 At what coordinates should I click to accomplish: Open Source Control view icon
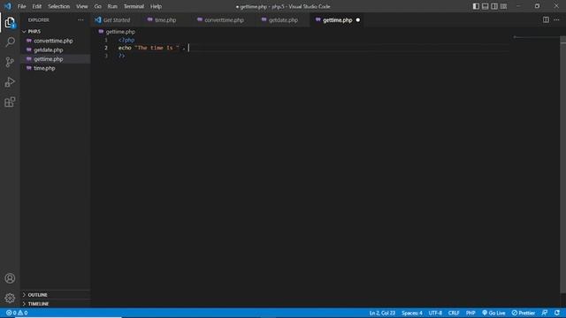pos(10,62)
